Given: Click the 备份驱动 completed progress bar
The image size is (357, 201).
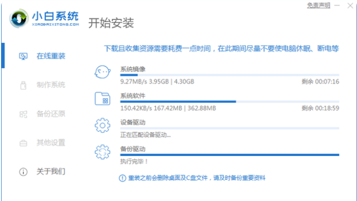Looking at the screenshot, I should pos(229,155).
